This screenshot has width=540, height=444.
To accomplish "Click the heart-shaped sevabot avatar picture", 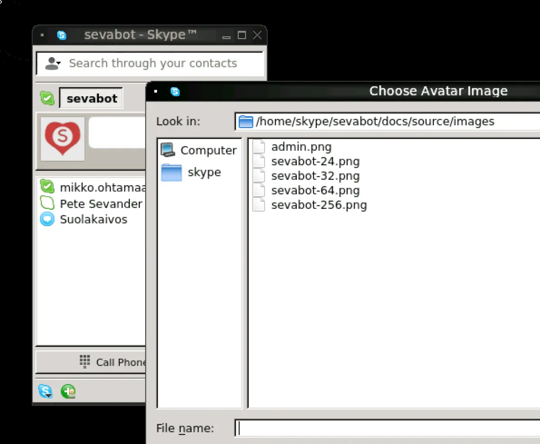I will coord(62,138).
